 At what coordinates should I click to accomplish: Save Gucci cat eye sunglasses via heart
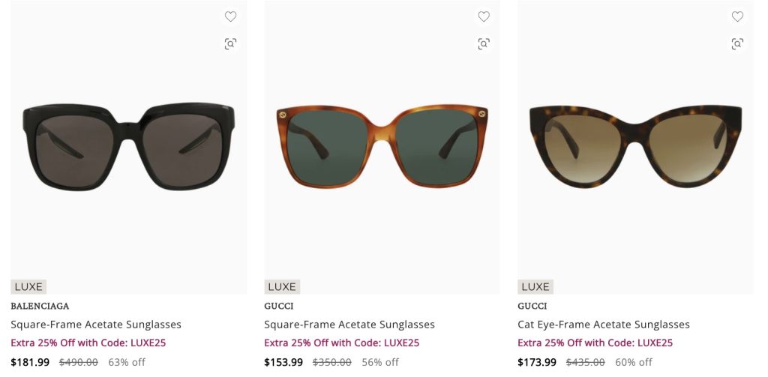pyautogui.click(x=737, y=16)
